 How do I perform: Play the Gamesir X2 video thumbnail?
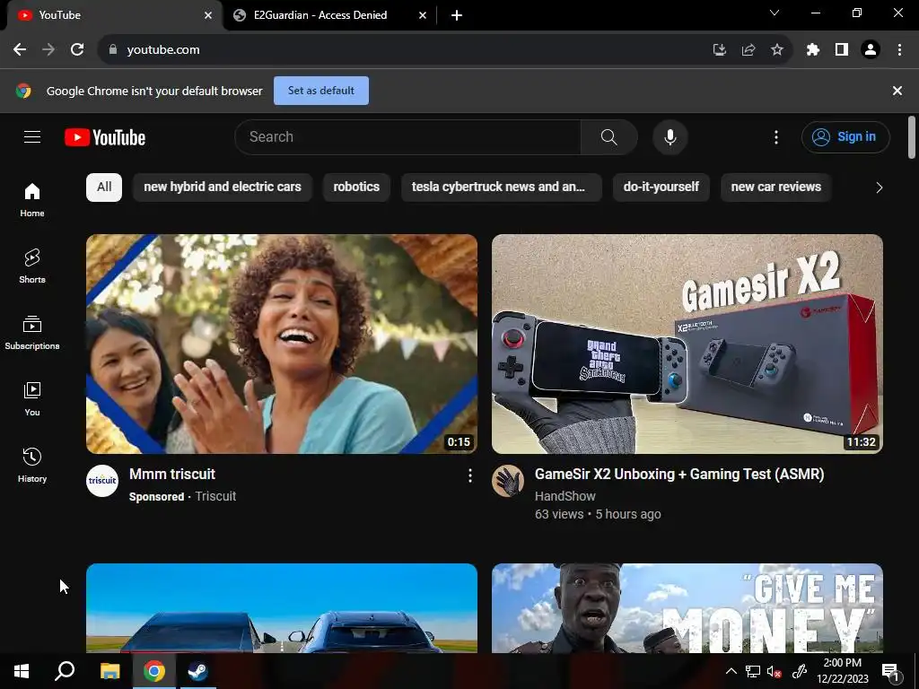pos(687,344)
